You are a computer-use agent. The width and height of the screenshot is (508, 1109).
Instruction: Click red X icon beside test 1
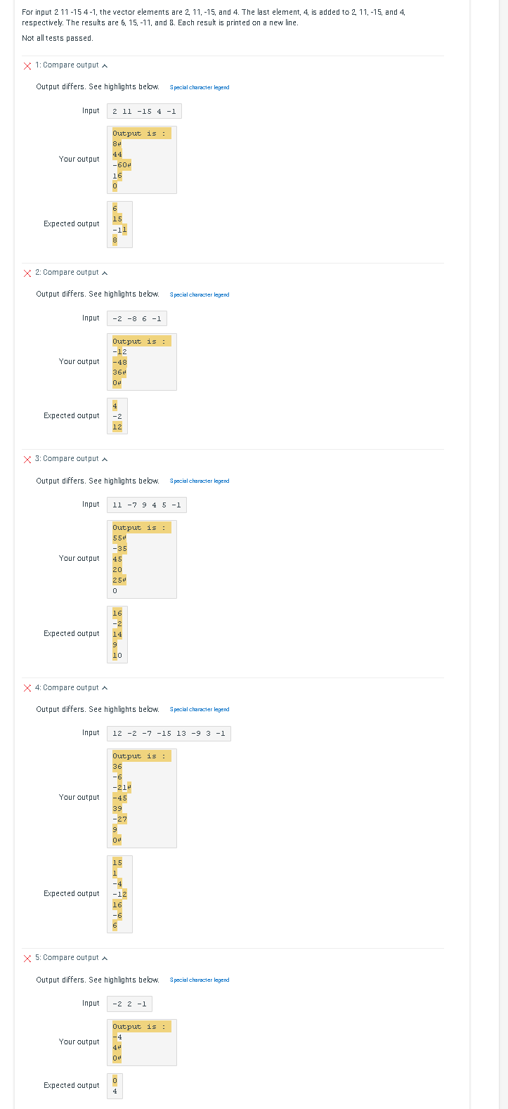tap(27, 65)
